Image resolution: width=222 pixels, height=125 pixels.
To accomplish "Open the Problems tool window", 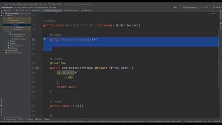I will tap(29, 119).
